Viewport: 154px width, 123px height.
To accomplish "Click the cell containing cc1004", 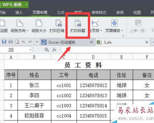I will [x=64, y=116].
